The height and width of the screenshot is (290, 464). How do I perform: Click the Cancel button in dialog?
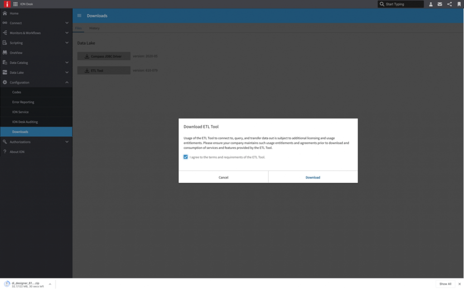[x=223, y=177]
